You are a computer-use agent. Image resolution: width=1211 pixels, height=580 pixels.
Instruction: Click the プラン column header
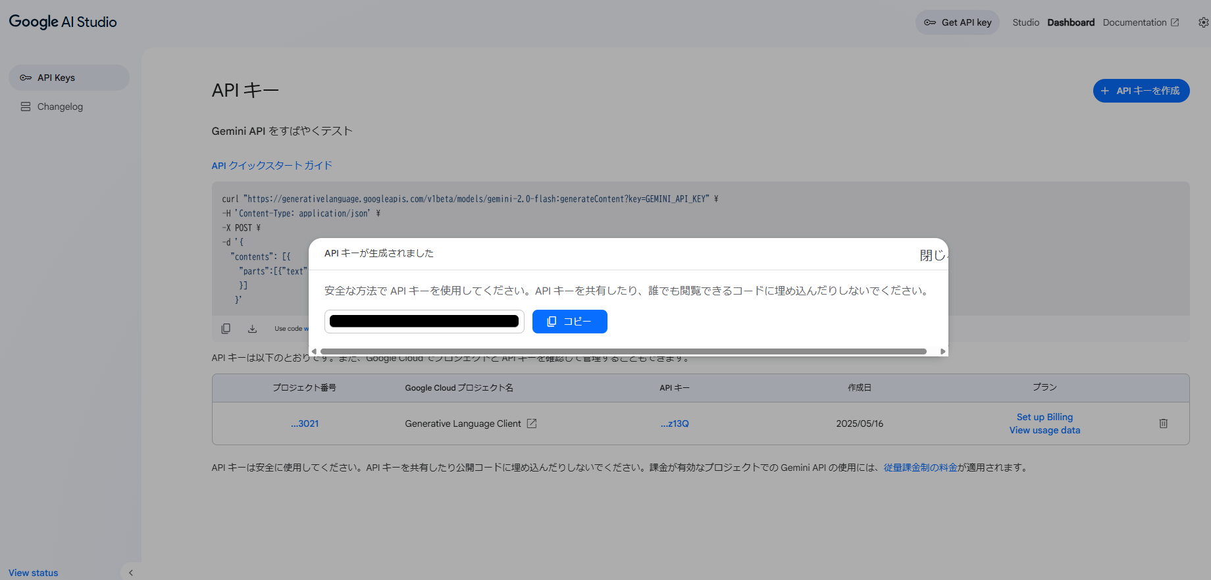pyautogui.click(x=1044, y=387)
